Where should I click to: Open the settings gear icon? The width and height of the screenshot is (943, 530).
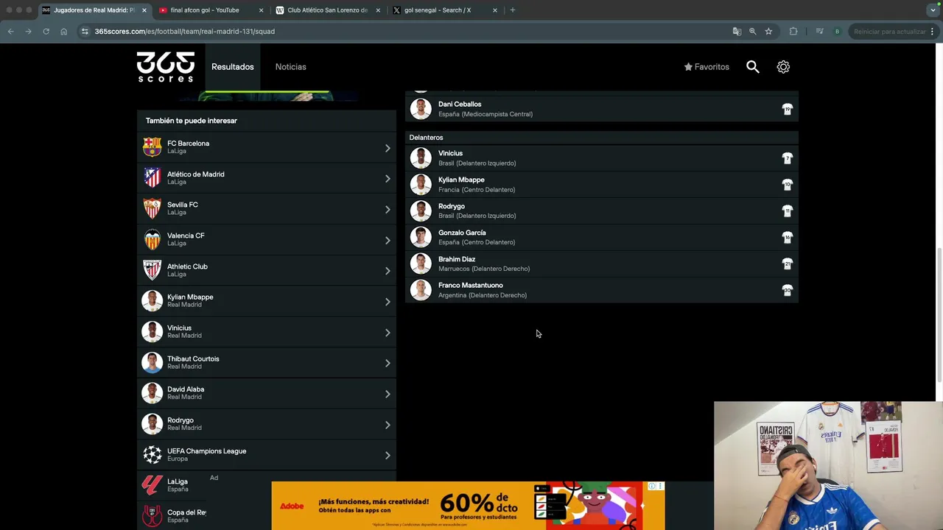pos(783,67)
